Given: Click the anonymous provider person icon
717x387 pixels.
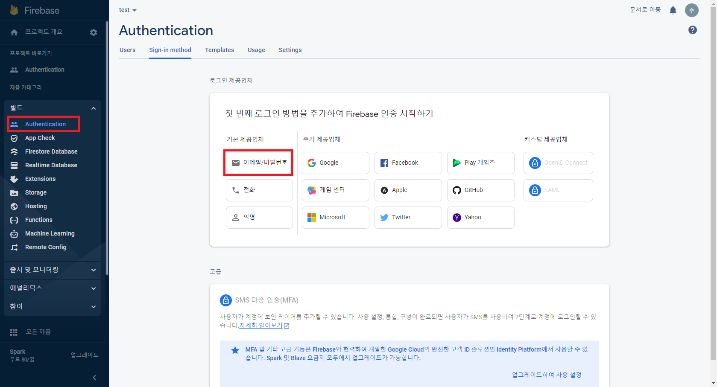Looking at the screenshot, I should pyautogui.click(x=236, y=218).
